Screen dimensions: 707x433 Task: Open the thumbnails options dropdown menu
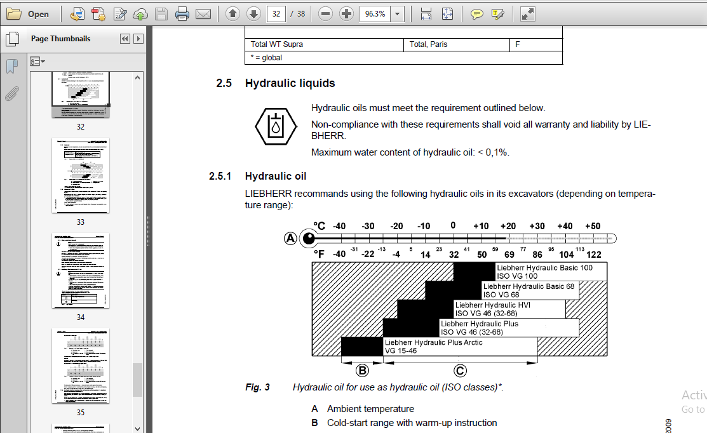click(x=37, y=62)
